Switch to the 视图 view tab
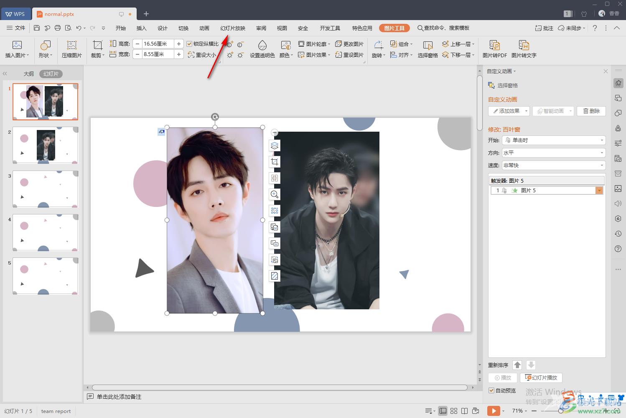Image resolution: width=626 pixels, height=418 pixels. click(282, 28)
